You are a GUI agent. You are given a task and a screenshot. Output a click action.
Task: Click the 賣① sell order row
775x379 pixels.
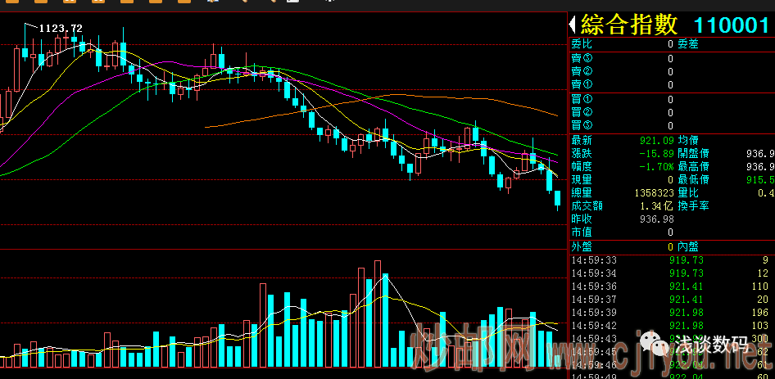click(623, 84)
